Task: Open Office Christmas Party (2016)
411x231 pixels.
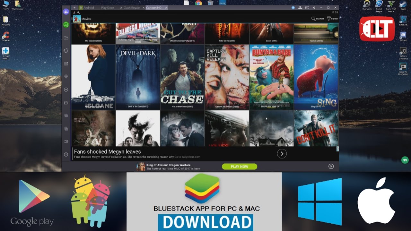Action: coord(182,33)
